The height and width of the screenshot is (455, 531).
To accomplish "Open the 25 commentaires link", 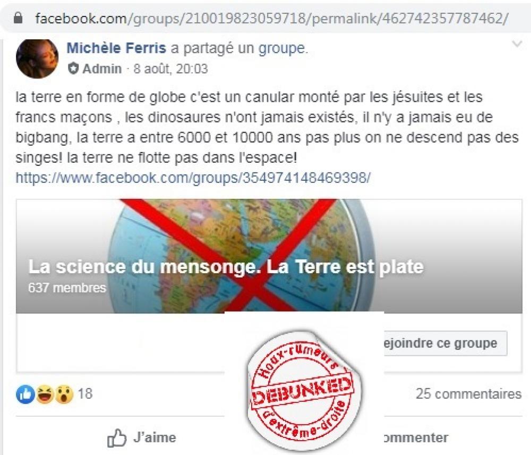I will 469,394.
